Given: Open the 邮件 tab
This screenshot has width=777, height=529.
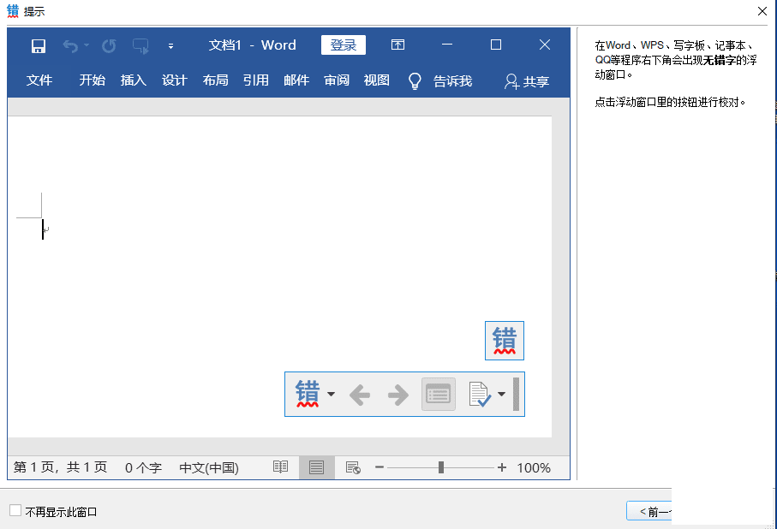Looking at the screenshot, I should (x=296, y=80).
